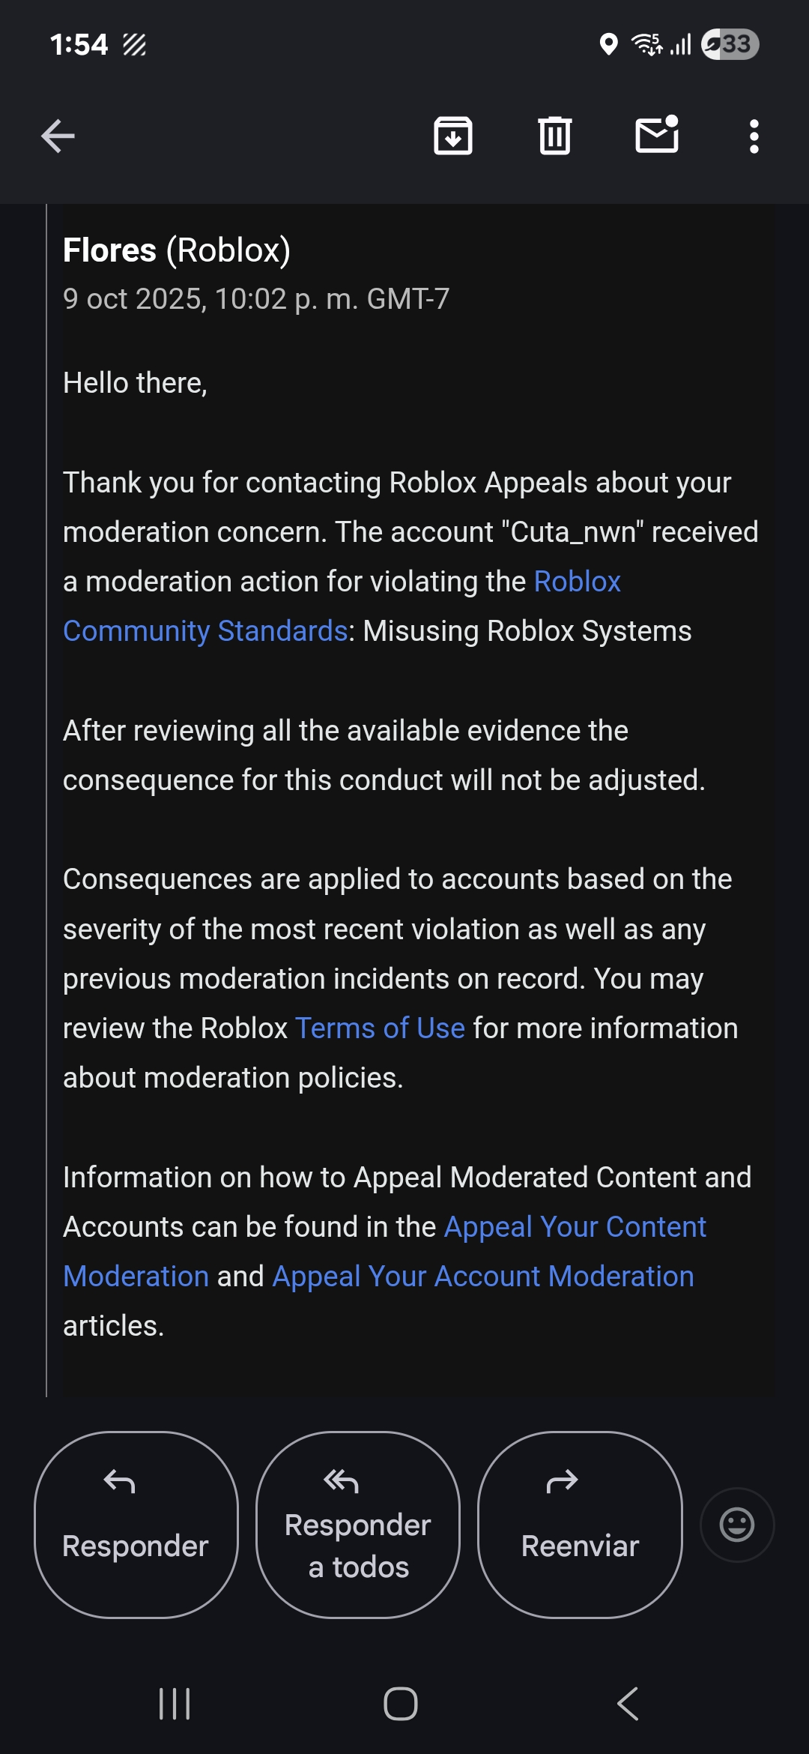Open the overflow options menu

click(753, 136)
